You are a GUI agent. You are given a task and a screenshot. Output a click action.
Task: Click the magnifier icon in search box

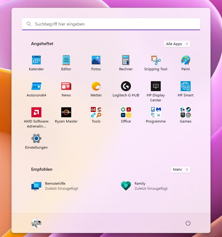pos(29,24)
